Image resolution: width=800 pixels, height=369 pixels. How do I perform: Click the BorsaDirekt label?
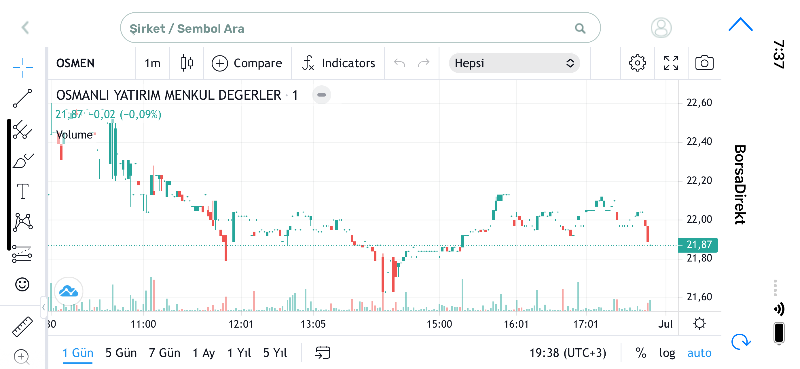coord(740,184)
